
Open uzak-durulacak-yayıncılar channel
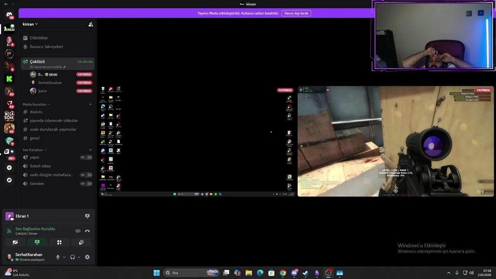click(x=57, y=129)
